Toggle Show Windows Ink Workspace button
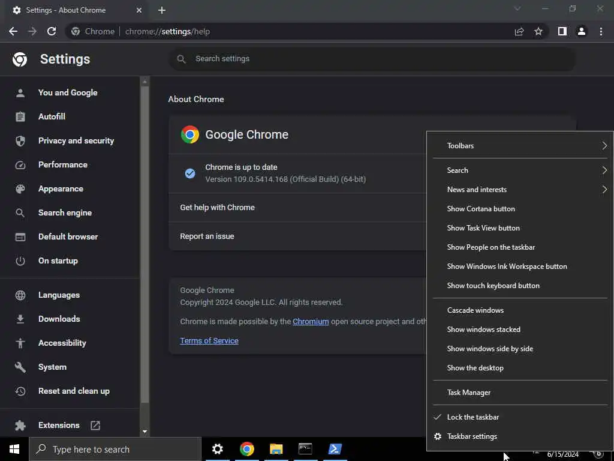 520,267
